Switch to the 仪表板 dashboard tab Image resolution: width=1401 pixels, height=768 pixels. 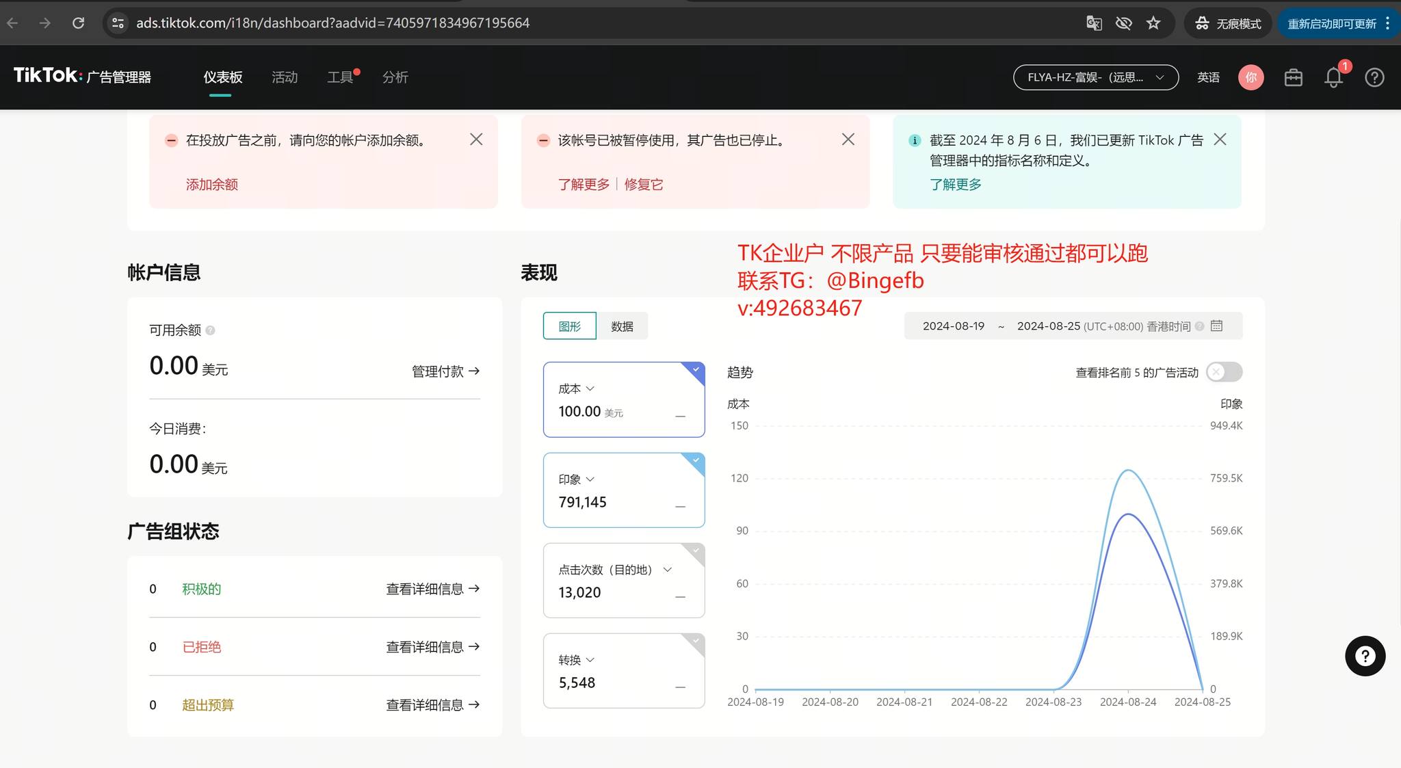(x=223, y=77)
